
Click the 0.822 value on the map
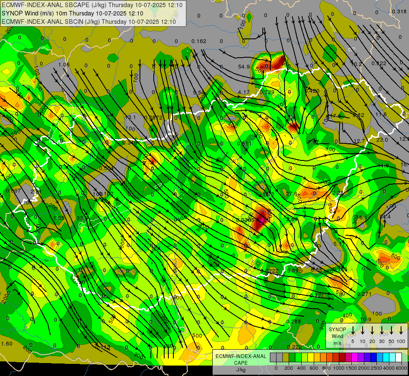coord(379,63)
